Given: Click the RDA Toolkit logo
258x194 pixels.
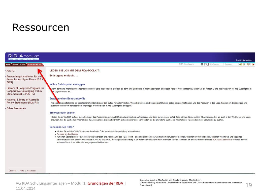Looking at the screenshot, I should click(23, 57).
